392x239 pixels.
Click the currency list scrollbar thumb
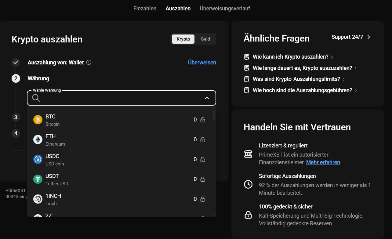click(214, 116)
